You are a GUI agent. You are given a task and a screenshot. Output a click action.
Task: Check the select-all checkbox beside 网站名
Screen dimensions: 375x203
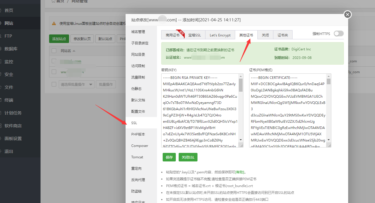[x=54, y=51]
